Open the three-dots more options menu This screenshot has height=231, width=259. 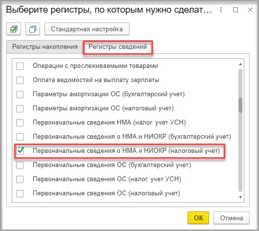coord(221,10)
